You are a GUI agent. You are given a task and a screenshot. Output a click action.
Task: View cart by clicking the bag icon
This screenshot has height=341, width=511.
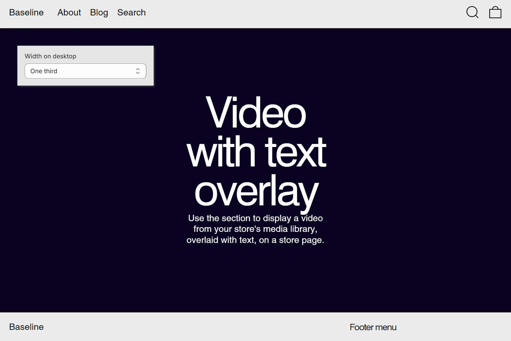(495, 12)
